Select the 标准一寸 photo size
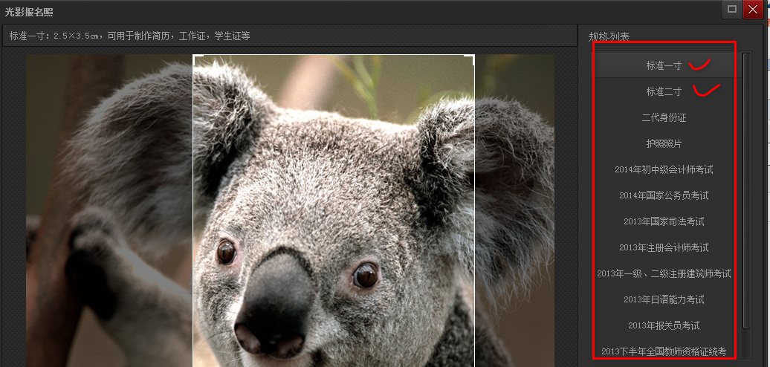 664,65
